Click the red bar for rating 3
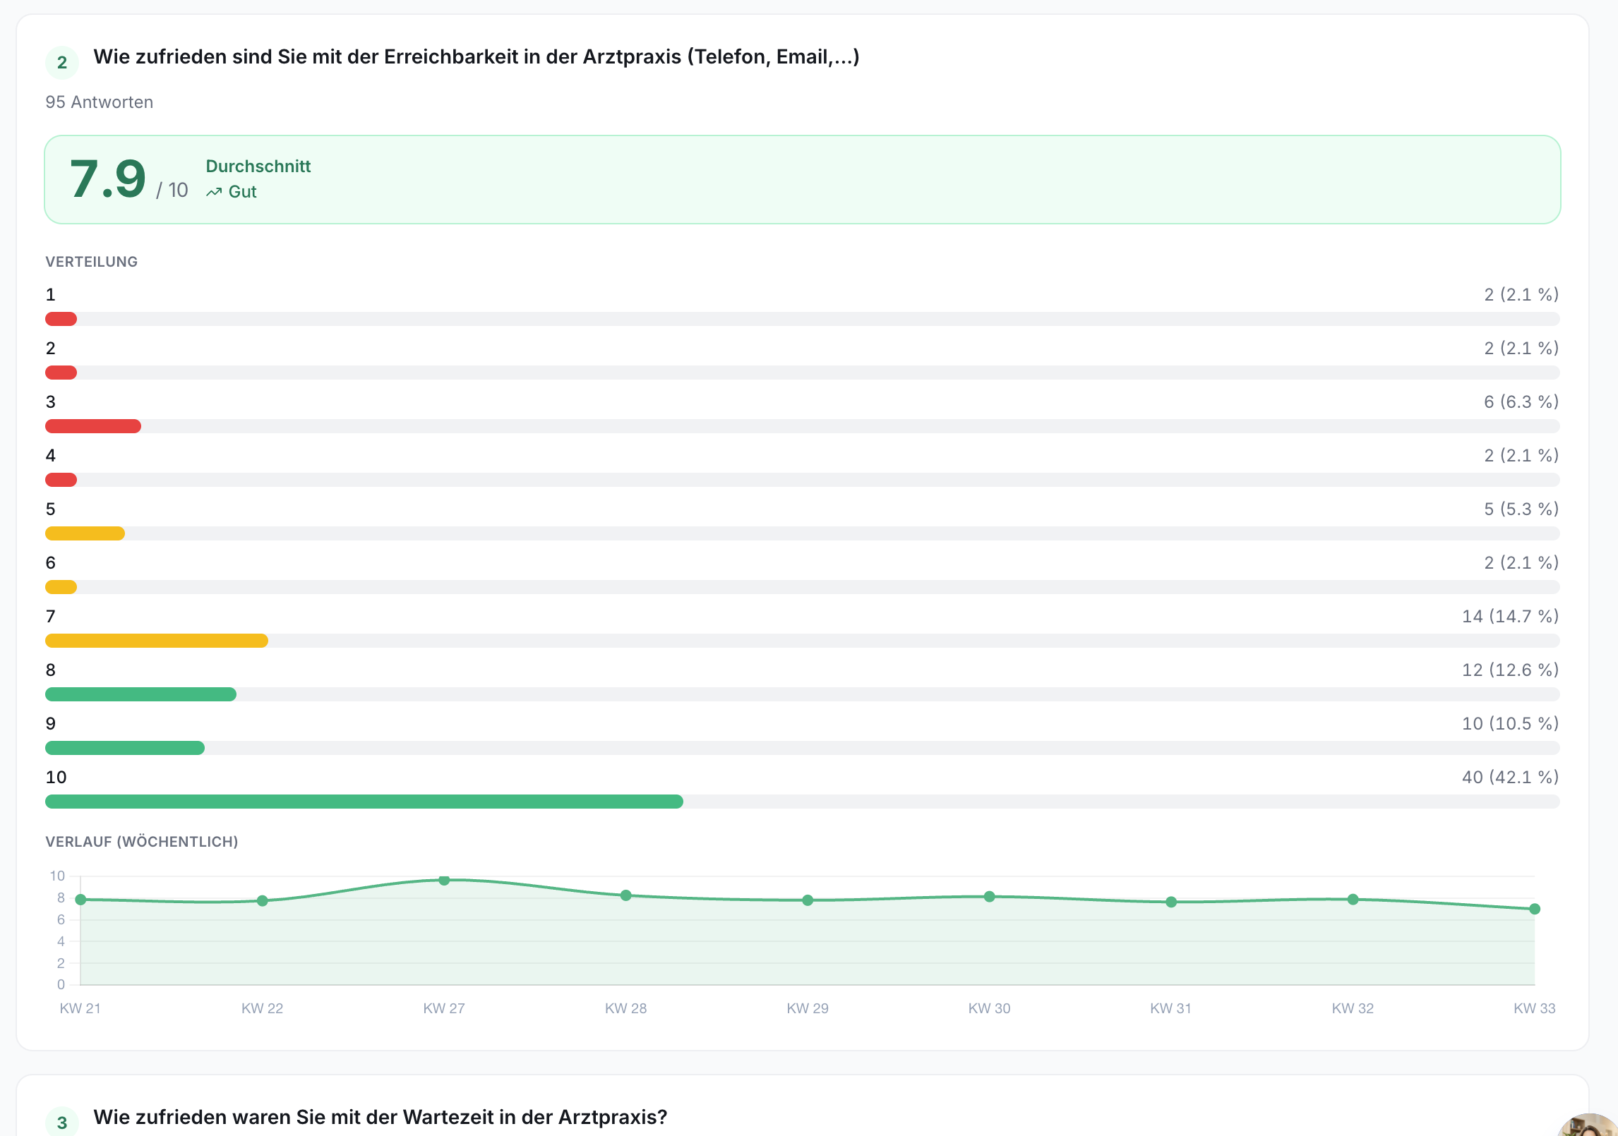 click(x=93, y=426)
